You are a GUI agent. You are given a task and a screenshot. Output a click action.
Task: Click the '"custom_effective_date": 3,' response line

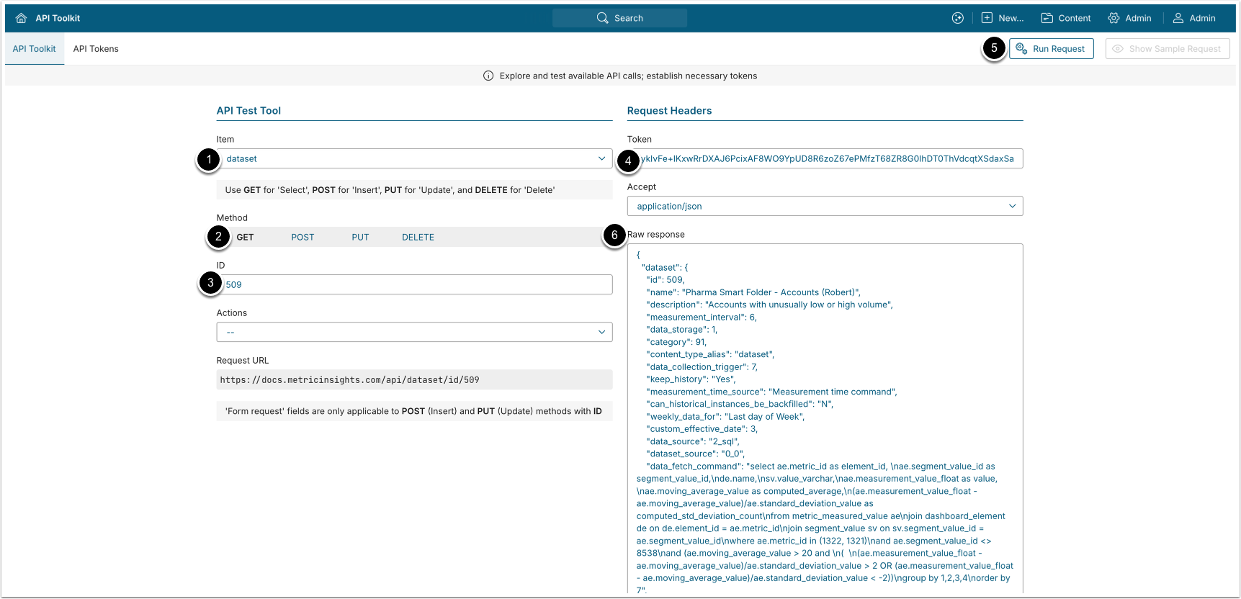click(x=702, y=429)
